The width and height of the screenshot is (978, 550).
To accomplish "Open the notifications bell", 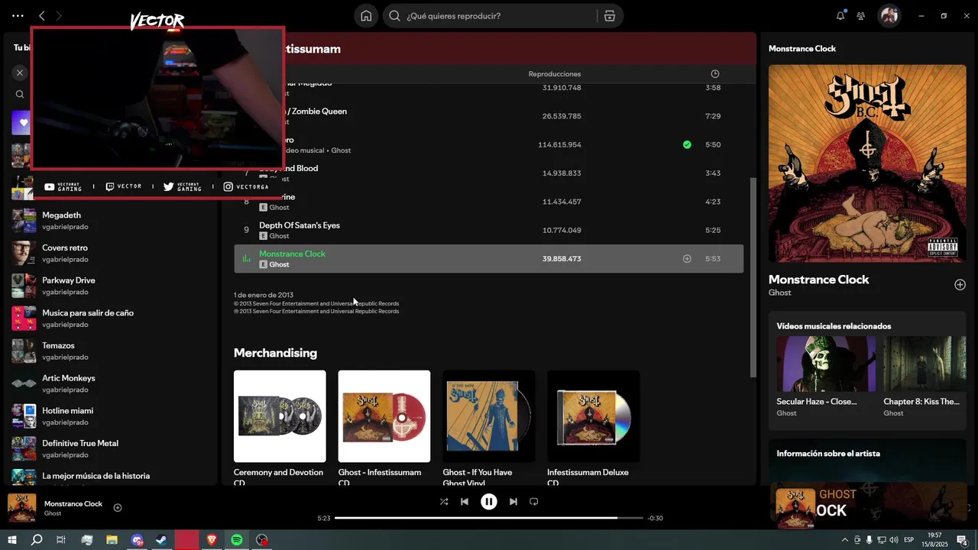I will [840, 15].
